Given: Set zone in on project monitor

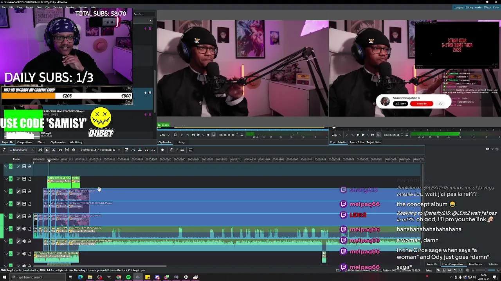Looking at the screenshot, I should pos(347,135).
